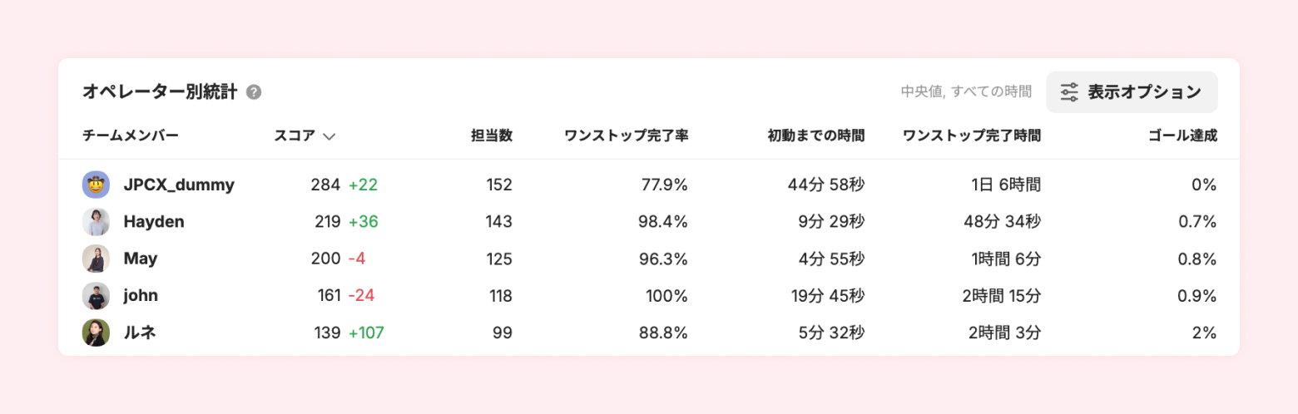This screenshot has height=414, width=1298.
Task: Click the help icon beside オペレーター別統計
Action: click(x=255, y=92)
